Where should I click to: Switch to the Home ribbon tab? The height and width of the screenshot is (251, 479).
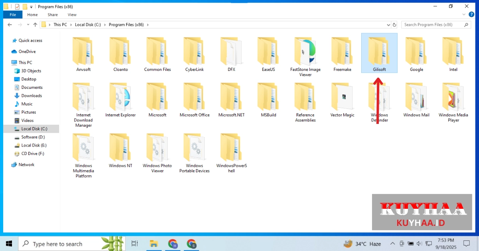[x=32, y=15]
